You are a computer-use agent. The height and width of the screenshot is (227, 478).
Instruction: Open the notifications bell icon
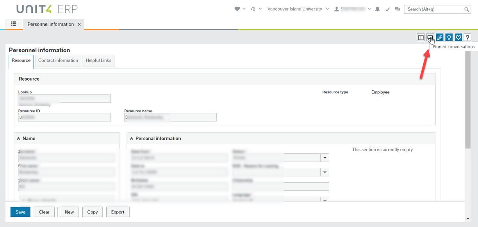pyautogui.click(x=377, y=9)
